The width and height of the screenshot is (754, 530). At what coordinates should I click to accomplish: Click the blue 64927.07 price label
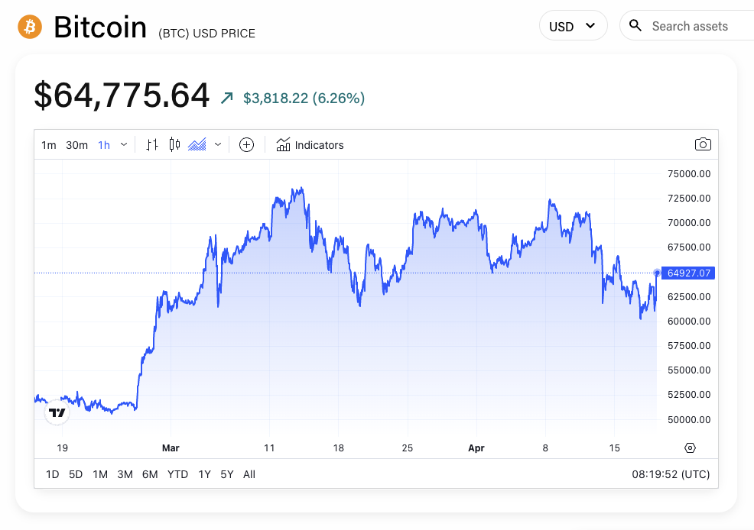click(x=687, y=273)
